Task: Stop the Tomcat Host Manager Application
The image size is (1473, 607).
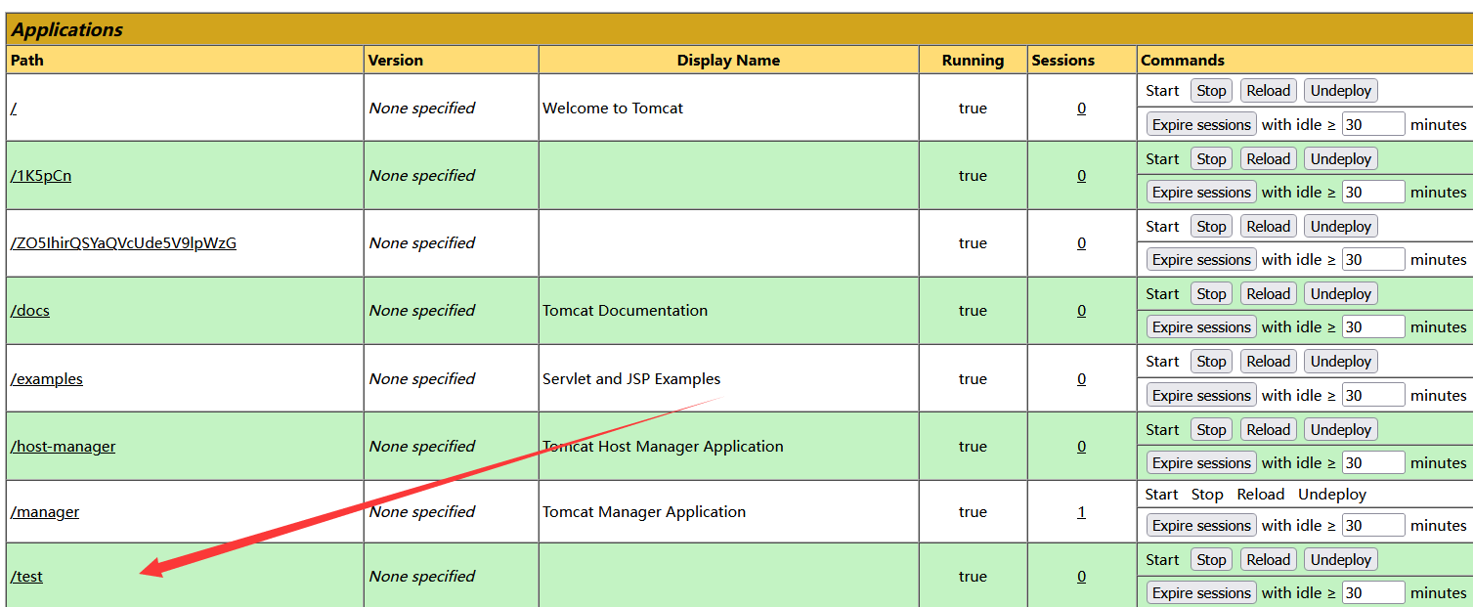Action: click(1211, 430)
